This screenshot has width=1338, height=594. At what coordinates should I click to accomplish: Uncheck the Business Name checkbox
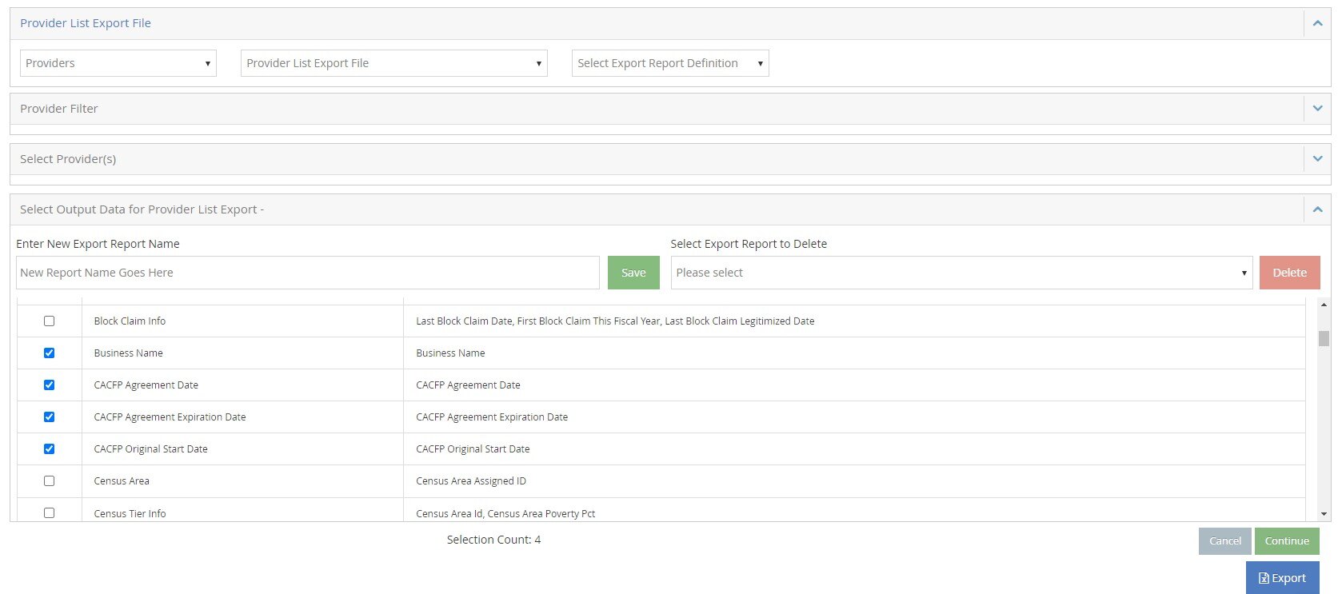click(50, 353)
